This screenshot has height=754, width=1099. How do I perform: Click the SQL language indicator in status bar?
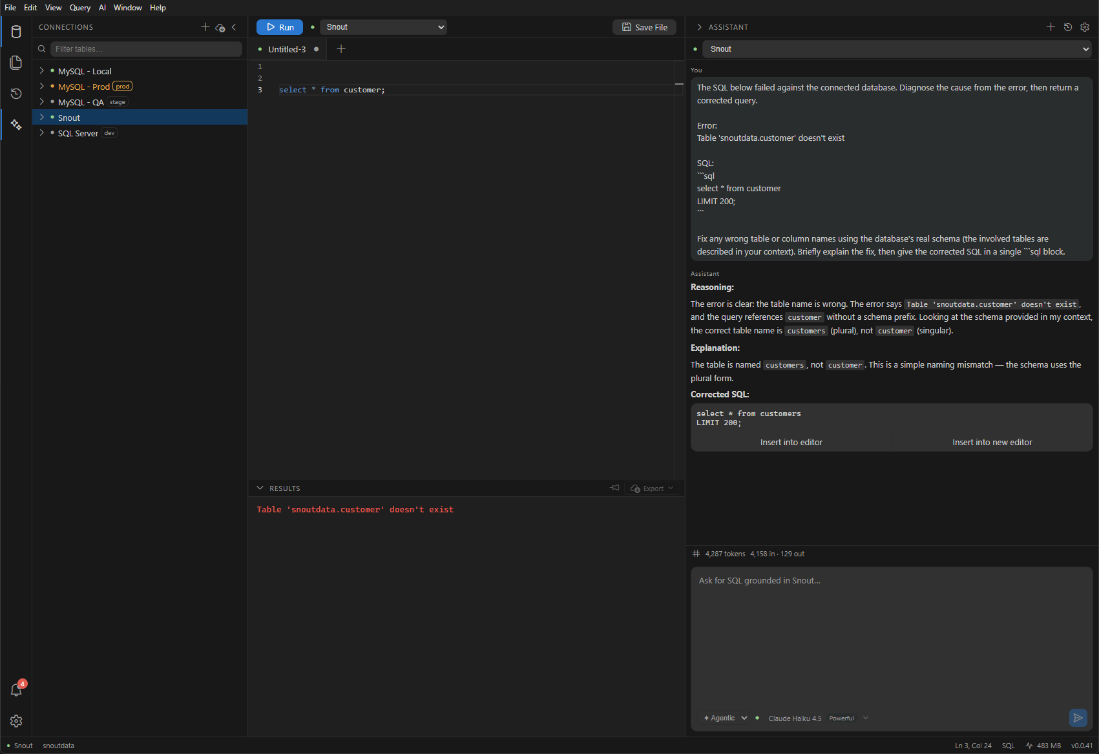[x=1008, y=746]
